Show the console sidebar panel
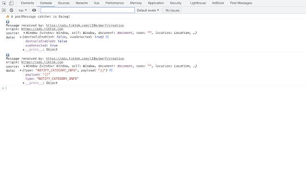306x191 pixels. [x=4, y=10]
